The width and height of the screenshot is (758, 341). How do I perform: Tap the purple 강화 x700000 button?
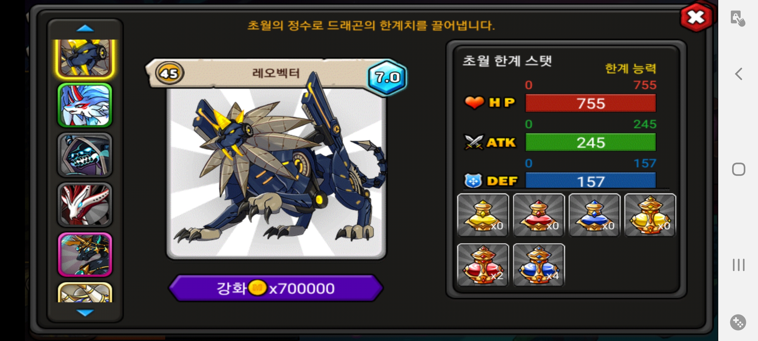pos(276,288)
